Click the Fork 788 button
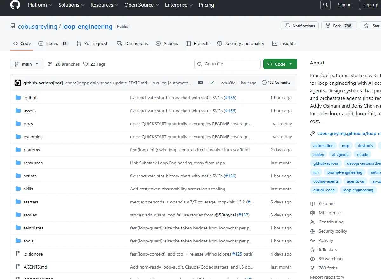381x279 pixels. [339, 26]
